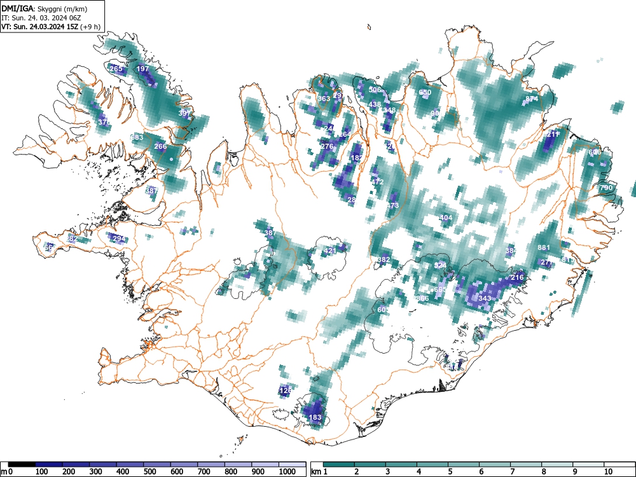Select the DMI/IGA Skyggni title text
The image size is (636, 477).
pyautogui.click(x=45, y=8)
